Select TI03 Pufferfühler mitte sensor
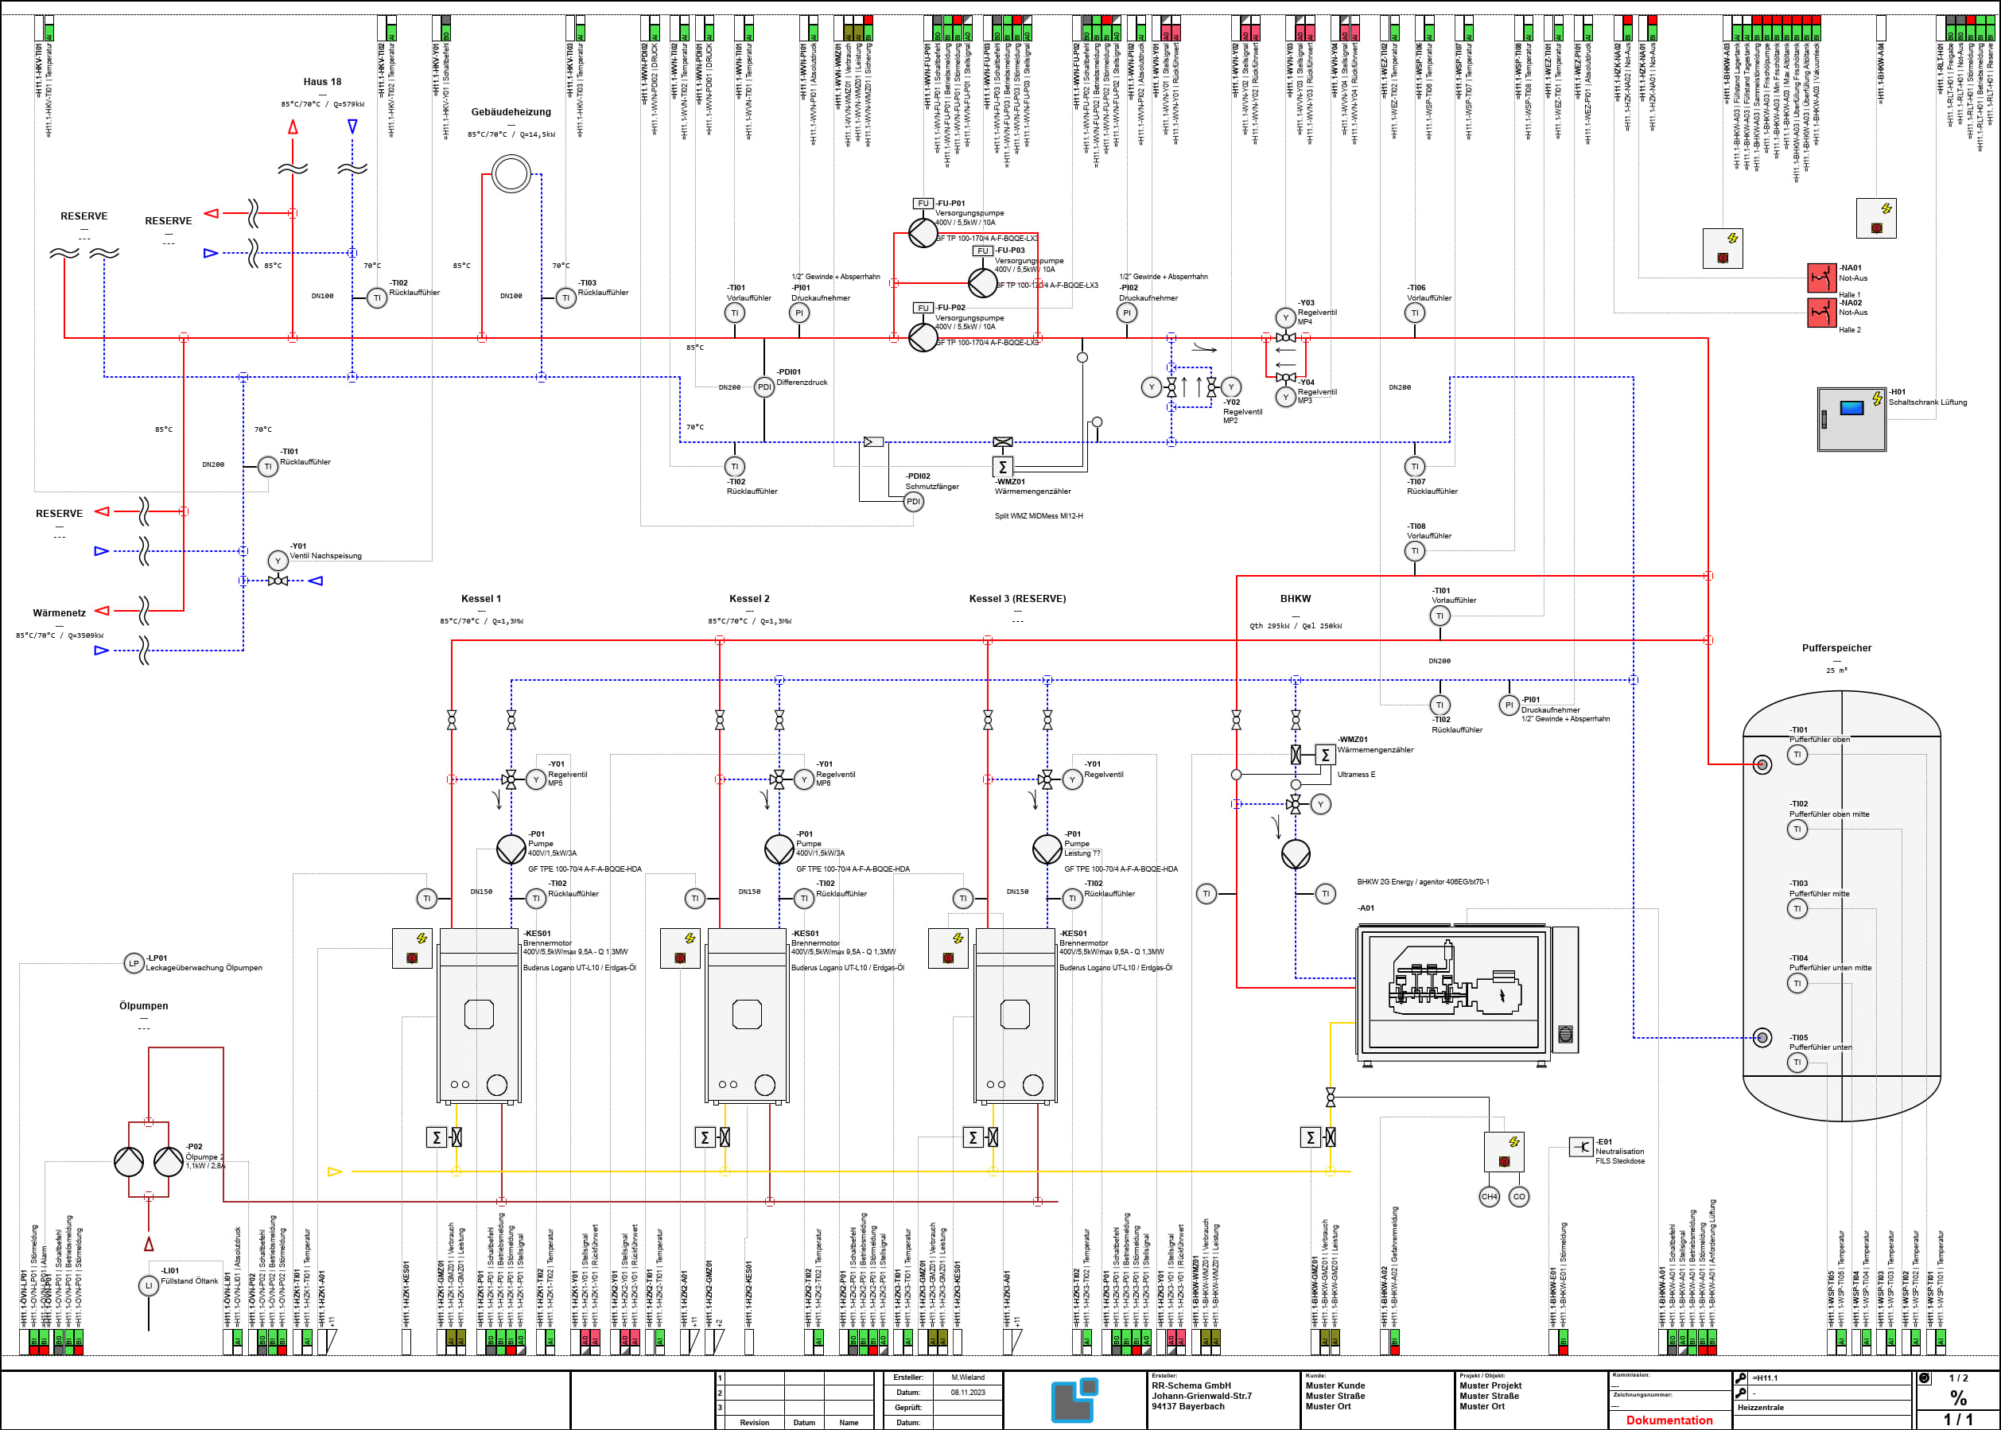The image size is (2001, 1430). [1797, 909]
